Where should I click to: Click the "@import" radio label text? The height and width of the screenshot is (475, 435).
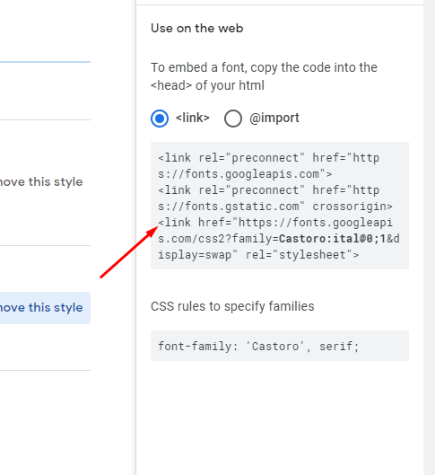[x=274, y=118]
